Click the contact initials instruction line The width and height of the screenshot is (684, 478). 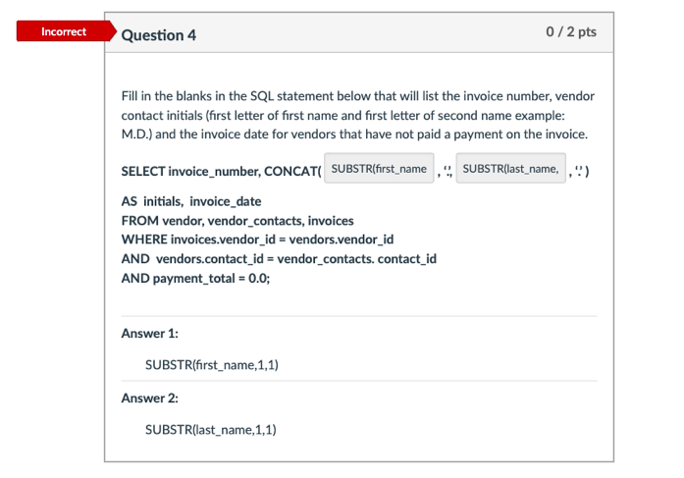click(x=342, y=116)
